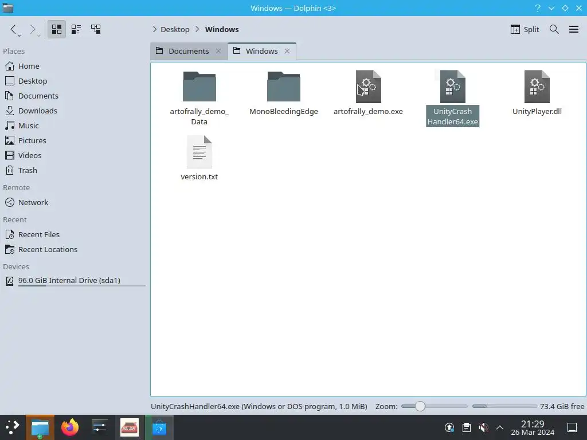587x440 pixels.
Task: Open the forward history dropdown arrow
Action: pos(38,36)
